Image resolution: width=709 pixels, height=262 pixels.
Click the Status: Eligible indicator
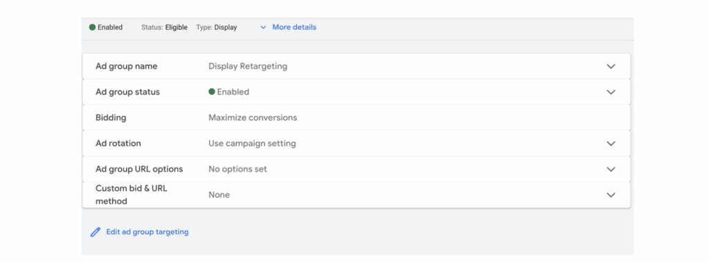(x=164, y=27)
